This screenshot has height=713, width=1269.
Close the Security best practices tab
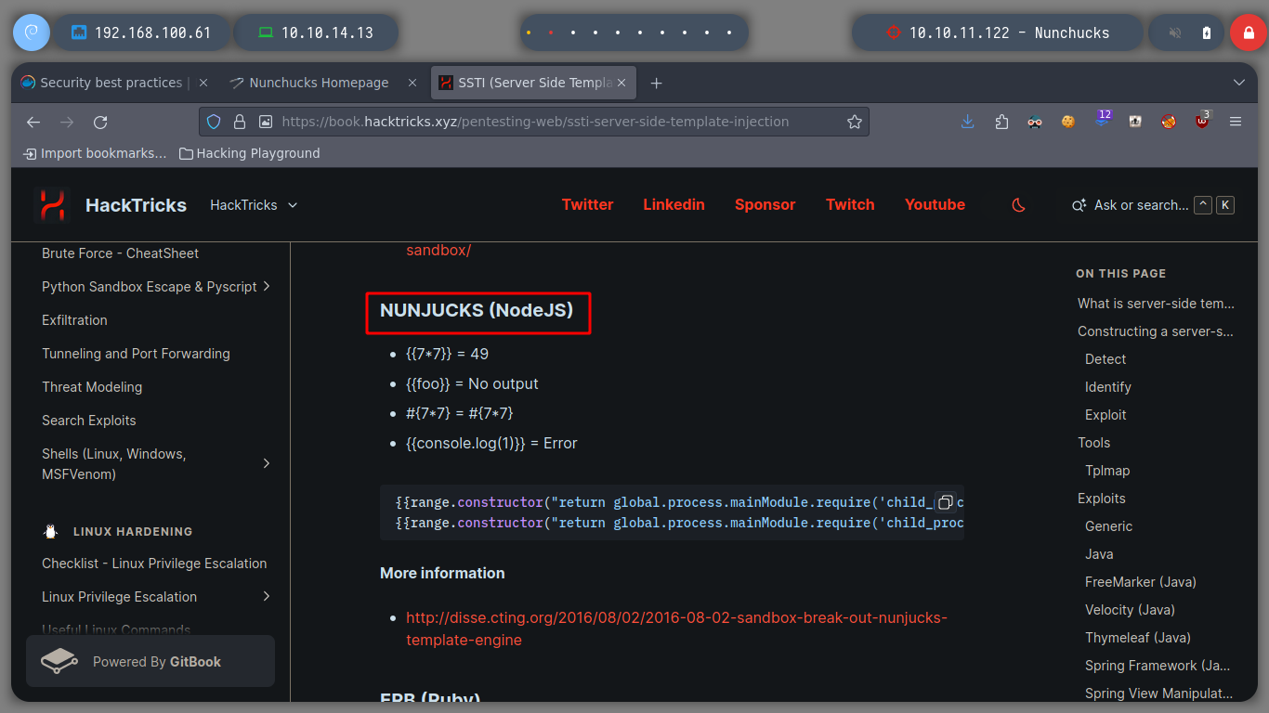point(203,83)
